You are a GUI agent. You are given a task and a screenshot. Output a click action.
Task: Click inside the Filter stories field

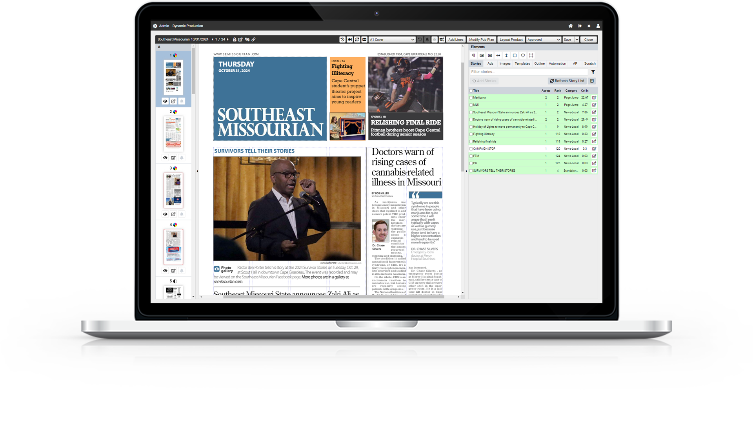[x=528, y=72]
